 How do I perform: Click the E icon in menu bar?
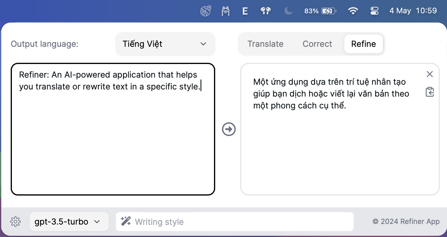(x=245, y=11)
